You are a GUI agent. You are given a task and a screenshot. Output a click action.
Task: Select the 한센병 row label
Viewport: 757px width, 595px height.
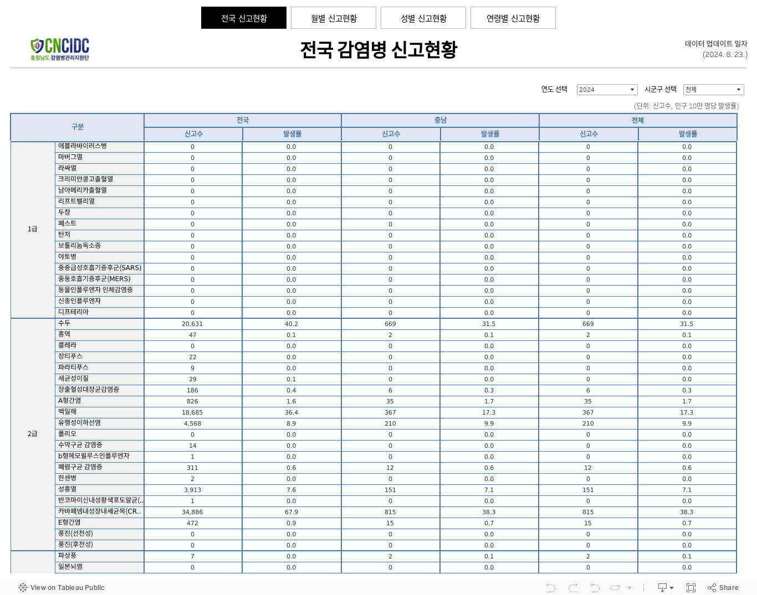(x=100, y=479)
